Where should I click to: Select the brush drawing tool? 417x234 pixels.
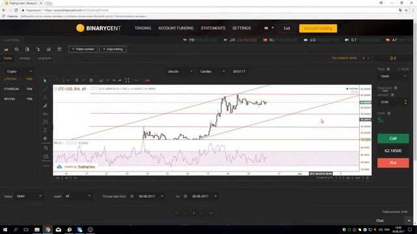[45, 105]
